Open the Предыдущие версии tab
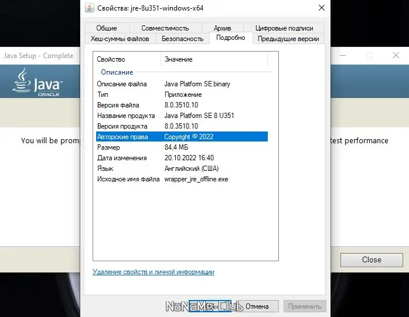 (288, 39)
